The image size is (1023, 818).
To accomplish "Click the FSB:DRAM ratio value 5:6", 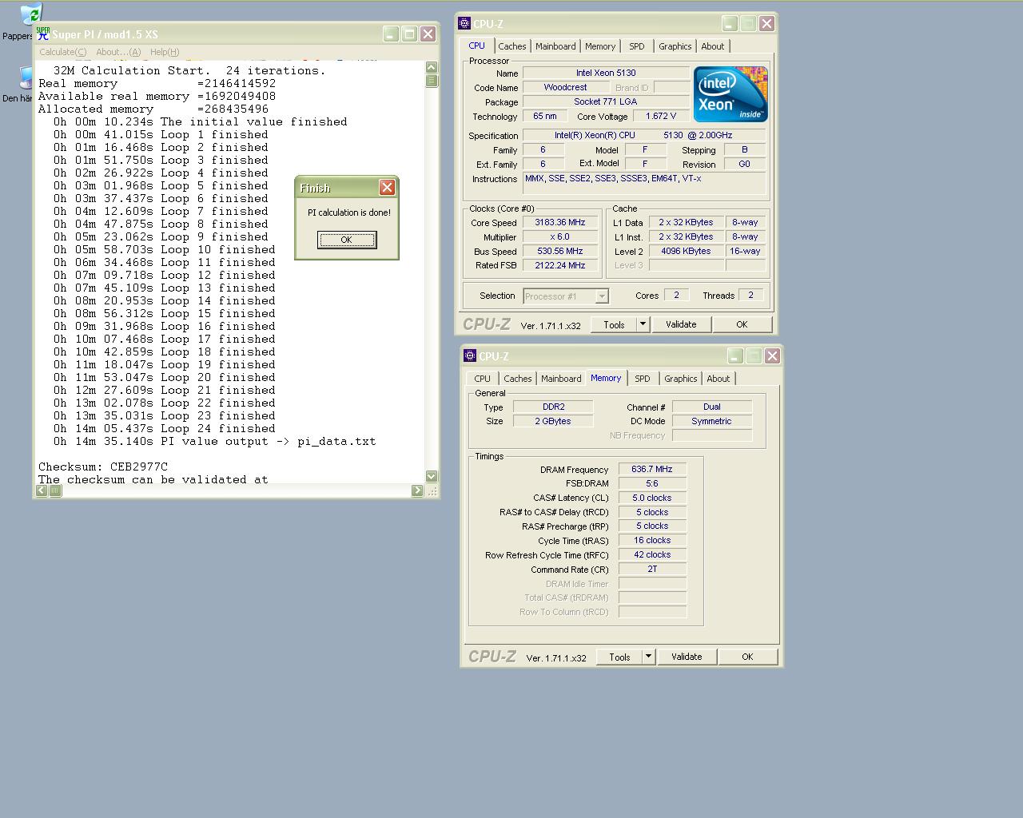I will [652, 483].
